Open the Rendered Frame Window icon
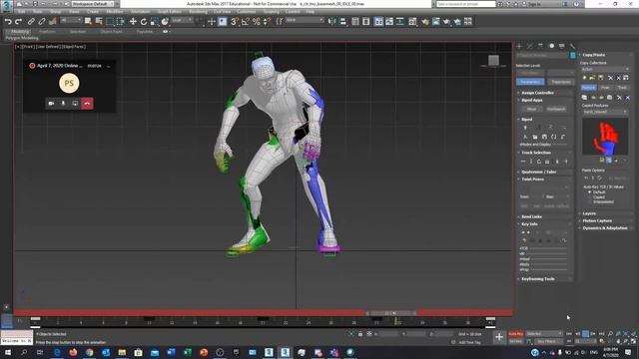The image size is (639, 359). 436,22
